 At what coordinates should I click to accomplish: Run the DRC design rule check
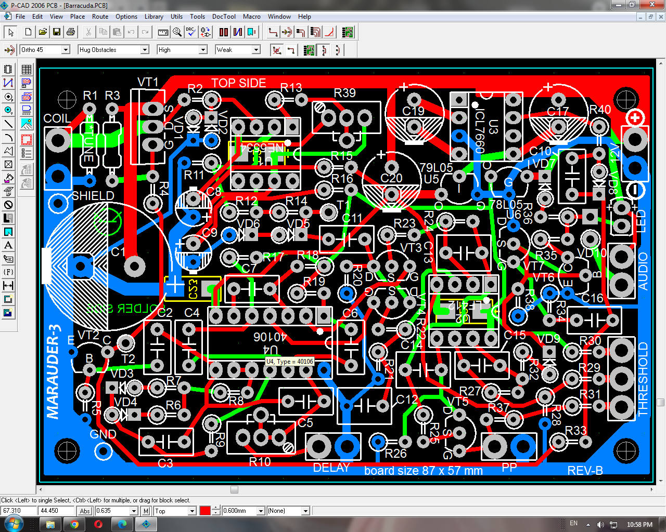(191, 32)
